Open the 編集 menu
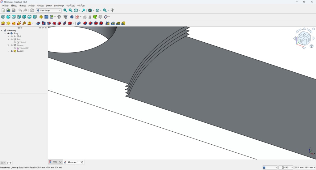316x170 pixels. 14,6
